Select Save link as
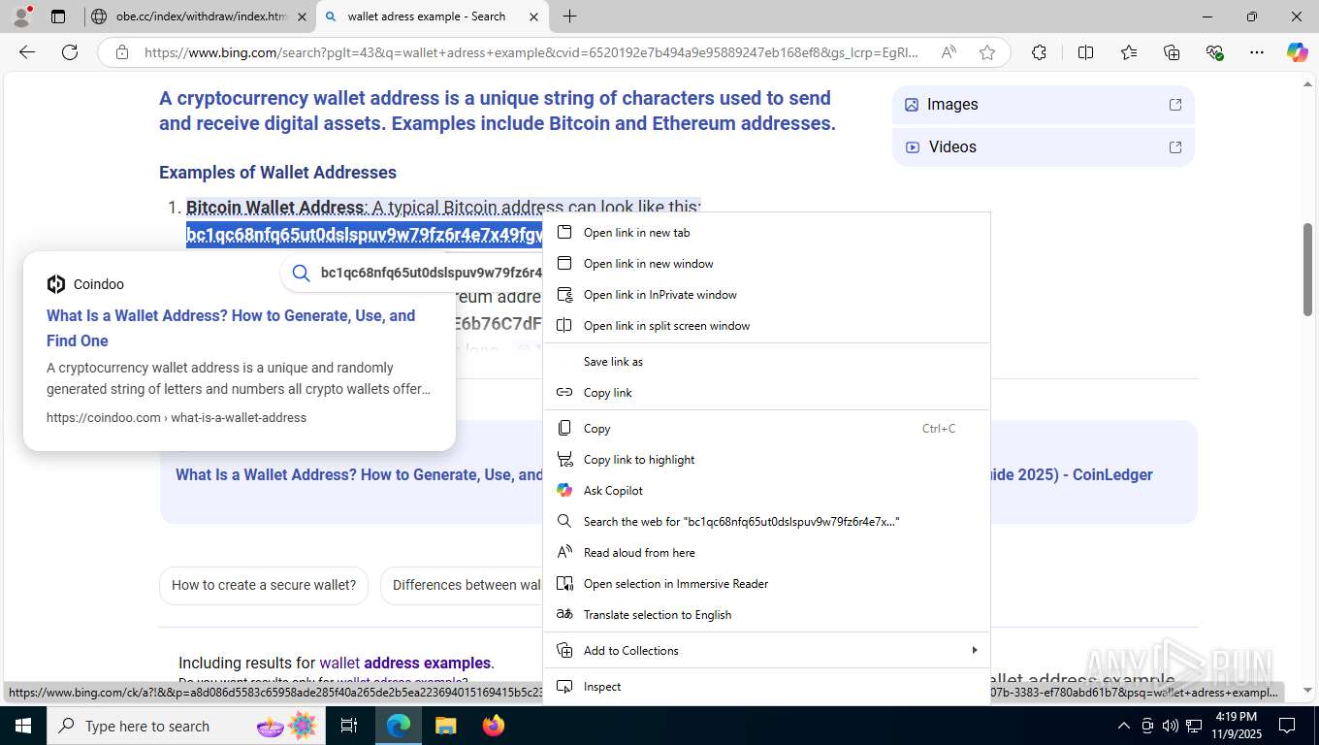The image size is (1319, 745). tap(766, 362)
